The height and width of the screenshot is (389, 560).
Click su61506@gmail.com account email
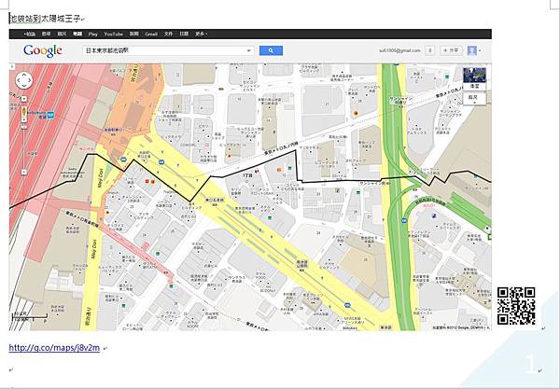pyautogui.click(x=399, y=50)
